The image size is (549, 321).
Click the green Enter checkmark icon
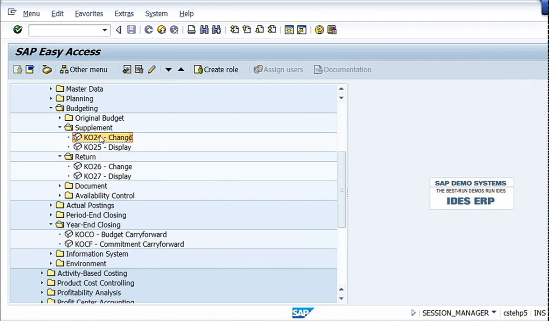pos(17,30)
